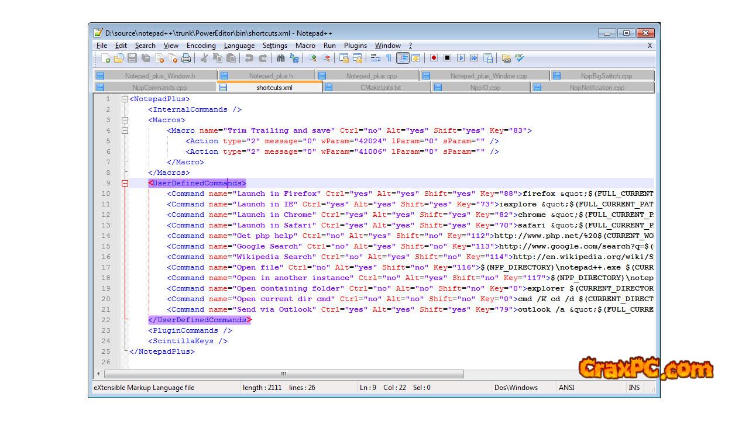Toggle the Word Wrap toolbar button
This screenshot has width=749, height=421.
click(376, 58)
